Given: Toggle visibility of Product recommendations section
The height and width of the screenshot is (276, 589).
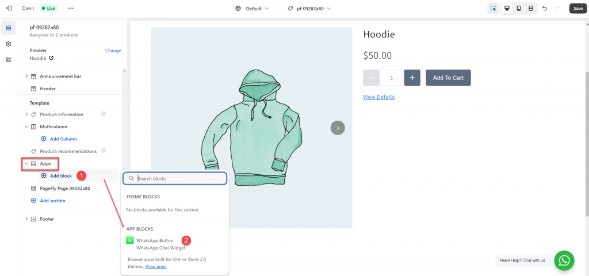Looking at the screenshot, I should (x=104, y=151).
